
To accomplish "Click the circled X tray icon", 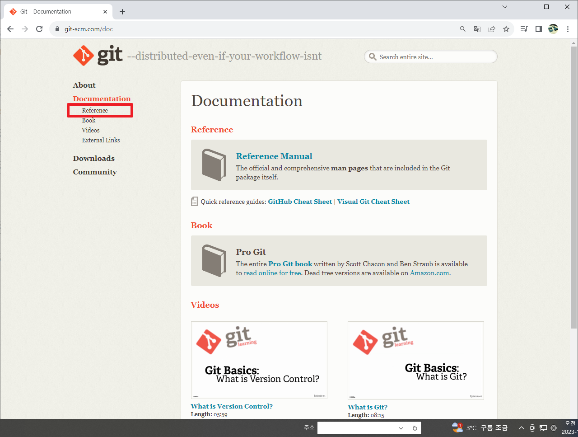I will point(554,428).
